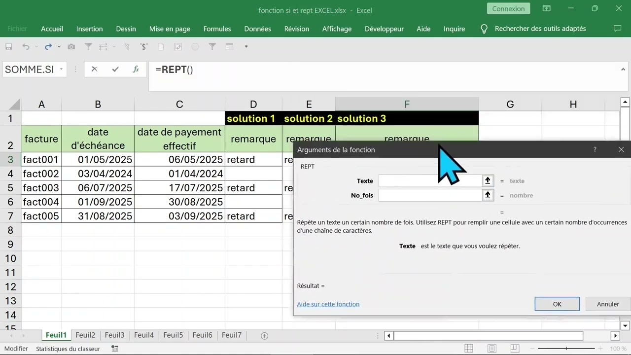Switch to sheet Feuil4

144,335
